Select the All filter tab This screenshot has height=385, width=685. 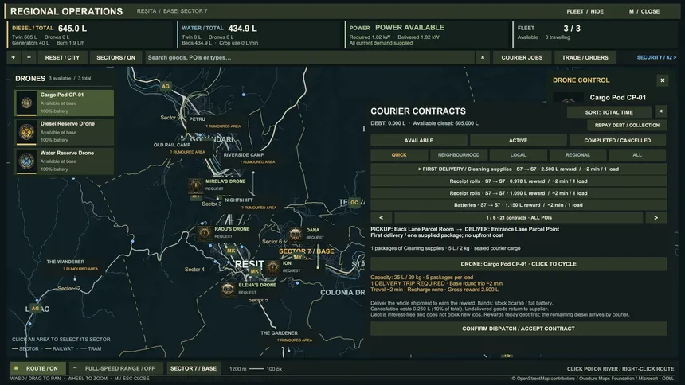click(637, 155)
